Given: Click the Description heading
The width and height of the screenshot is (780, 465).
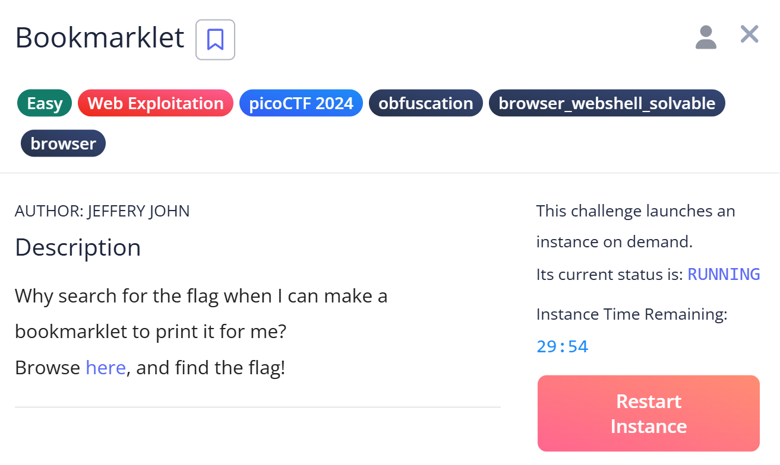Looking at the screenshot, I should tap(78, 247).
